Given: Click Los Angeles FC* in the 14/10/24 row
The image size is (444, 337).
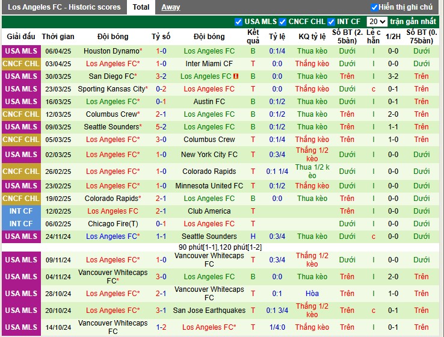Looking at the screenshot, I should pyautogui.click(x=209, y=327).
